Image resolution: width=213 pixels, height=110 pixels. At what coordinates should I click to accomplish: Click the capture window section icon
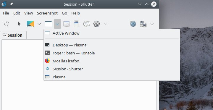tap(67, 24)
